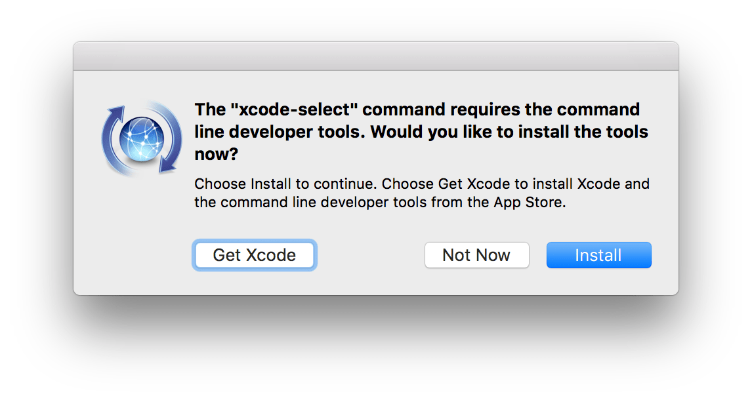Click the Software Update globe icon
This screenshot has height=400, width=752.
click(x=142, y=139)
